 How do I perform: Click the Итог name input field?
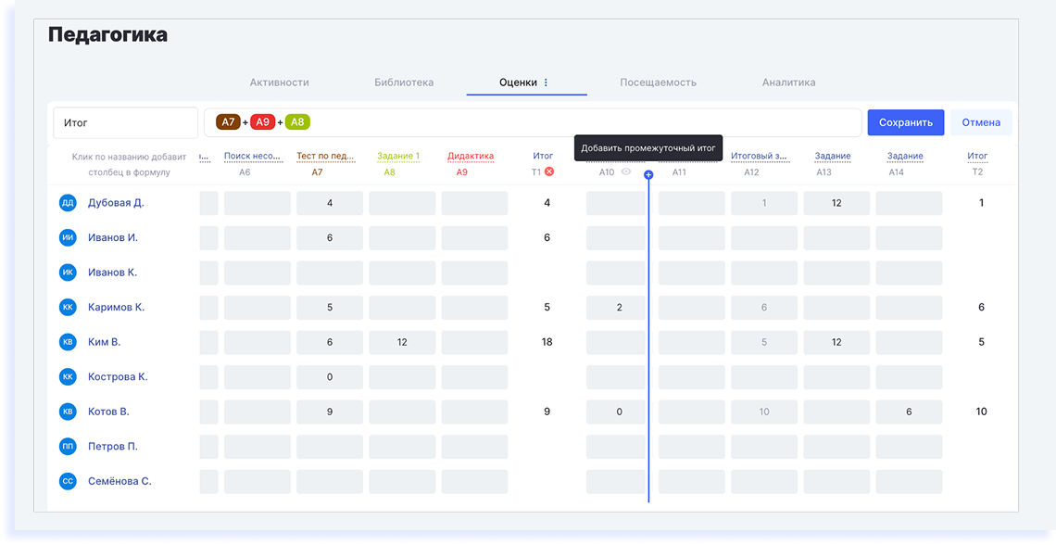click(x=125, y=122)
